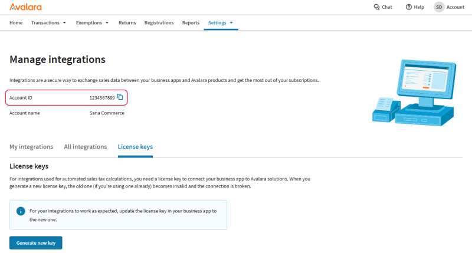Open the Chat speech bubble icon

click(x=377, y=7)
